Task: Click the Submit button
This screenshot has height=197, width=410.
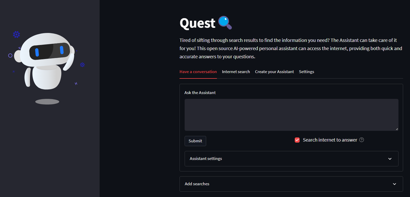Action: pyautogui.click(x=195, y=141)
